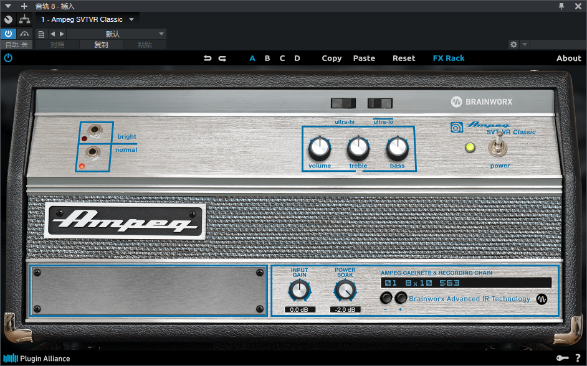Expand the title bar triangle menu
The width and height of the screenshot is (587, 366).
click(8, 6)
